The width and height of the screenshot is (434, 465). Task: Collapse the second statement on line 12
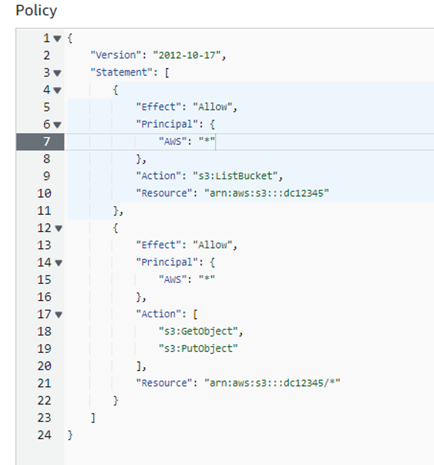[59, 228]
